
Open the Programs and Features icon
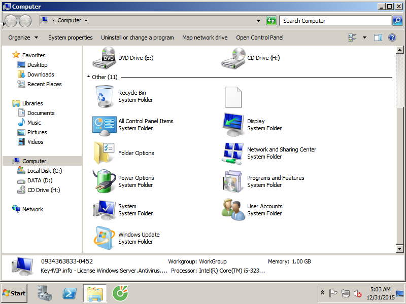[232, 181]
